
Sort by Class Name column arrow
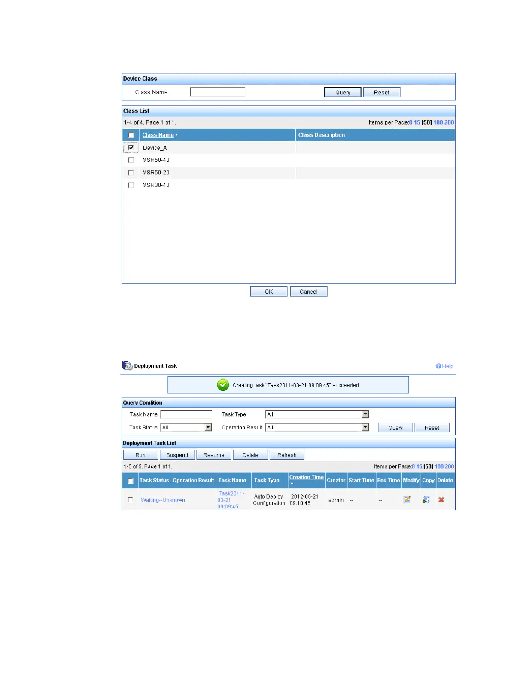click(x=176, y=135)
